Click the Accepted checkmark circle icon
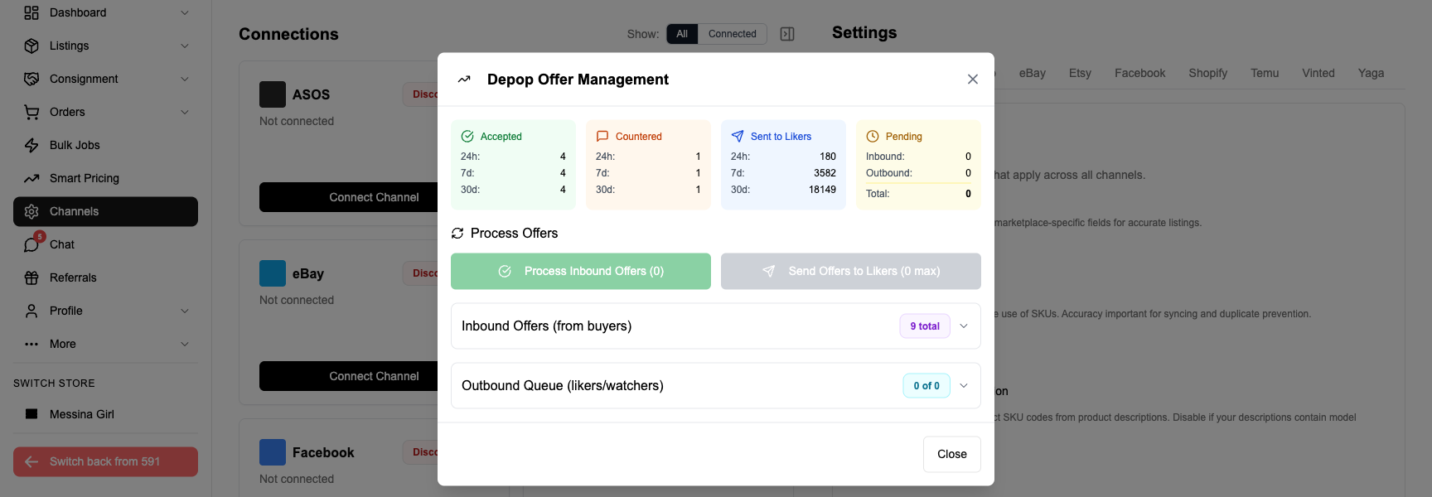This screenshot has width=1432, height=497. pos(467,137)
